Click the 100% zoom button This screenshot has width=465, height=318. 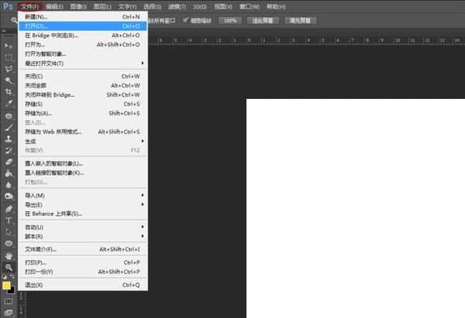coord(230,20)
